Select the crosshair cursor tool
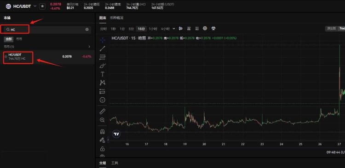This screenshot has width=345, height=168. 103,40
